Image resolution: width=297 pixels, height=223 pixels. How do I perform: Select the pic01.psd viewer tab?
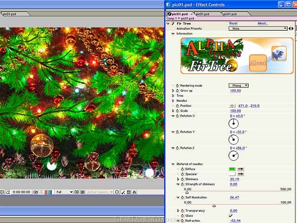(x=9, y=14)
